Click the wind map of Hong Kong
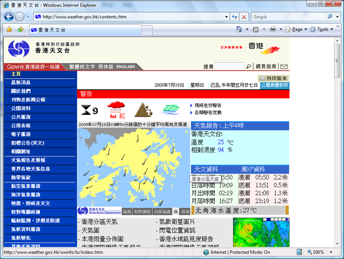The height and width of the screenshot is (259, 344). [133, 167]
